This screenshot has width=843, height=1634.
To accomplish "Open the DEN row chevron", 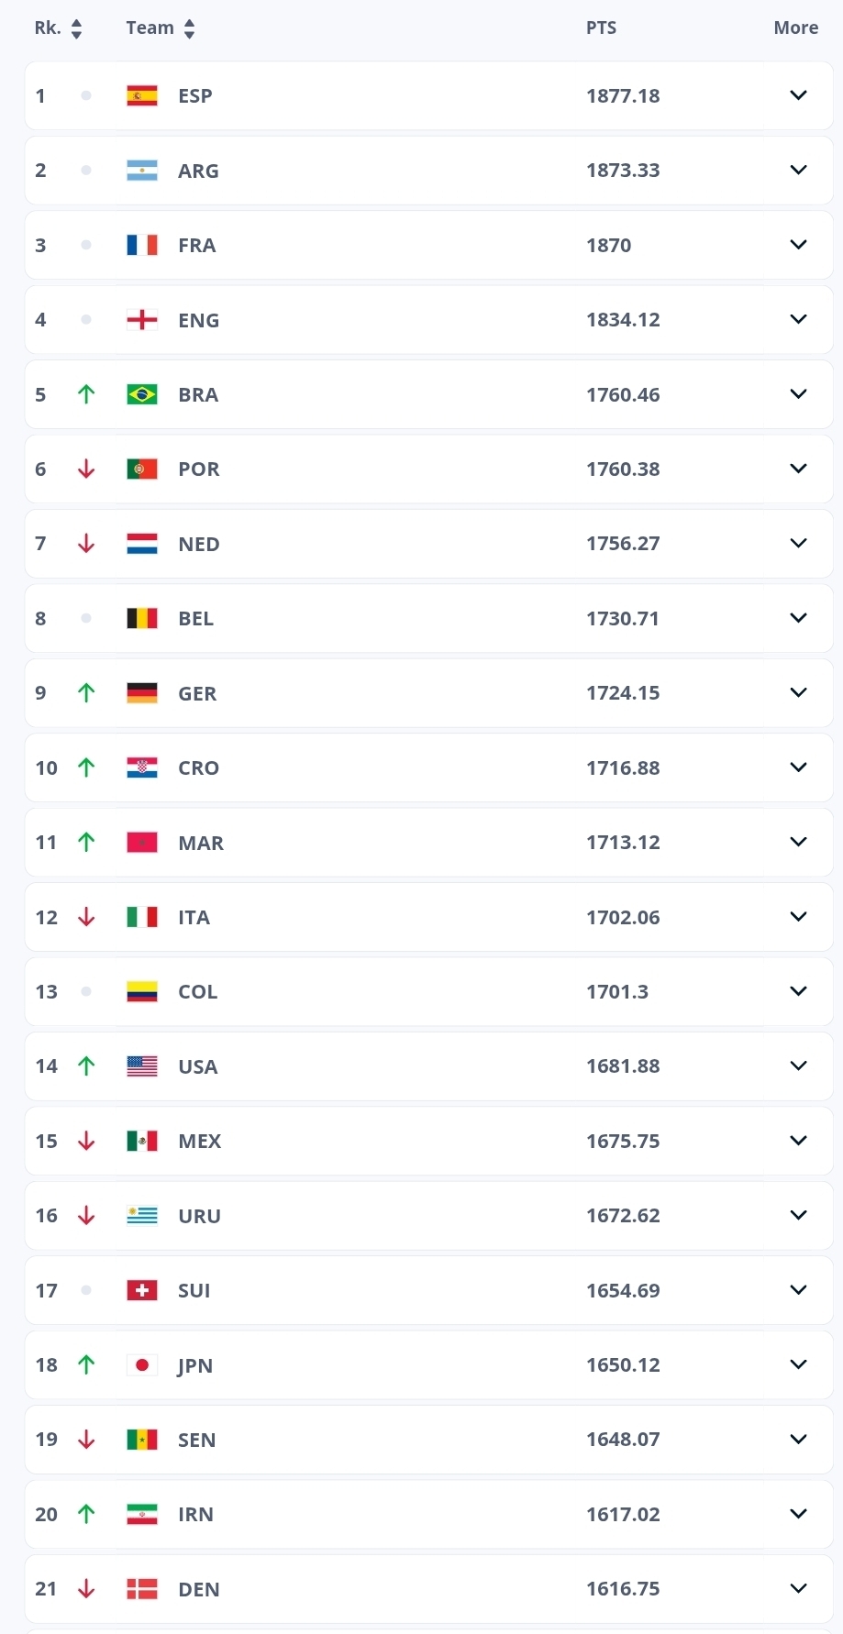I will point(798,1588).
